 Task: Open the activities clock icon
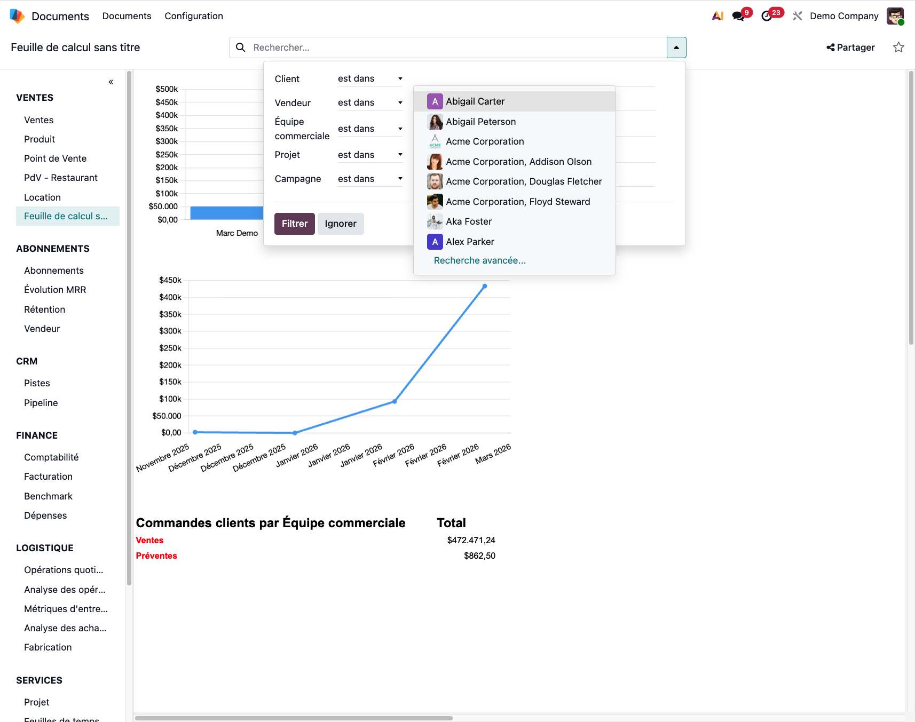tap(767, 16)
